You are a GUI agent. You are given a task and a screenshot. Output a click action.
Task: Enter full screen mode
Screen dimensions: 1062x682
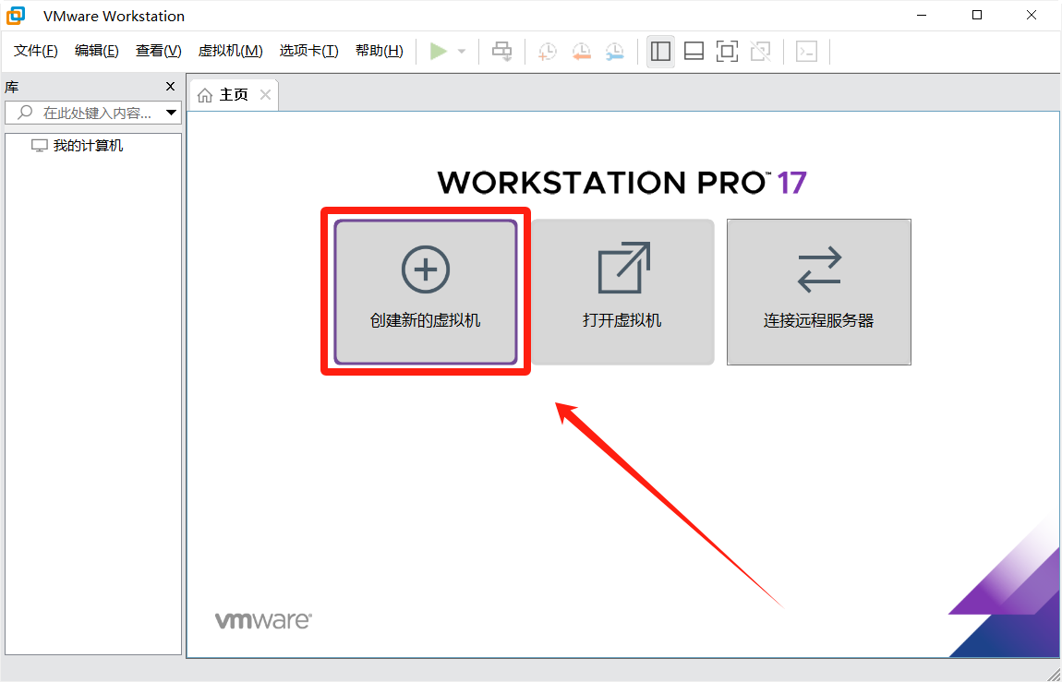727,52
